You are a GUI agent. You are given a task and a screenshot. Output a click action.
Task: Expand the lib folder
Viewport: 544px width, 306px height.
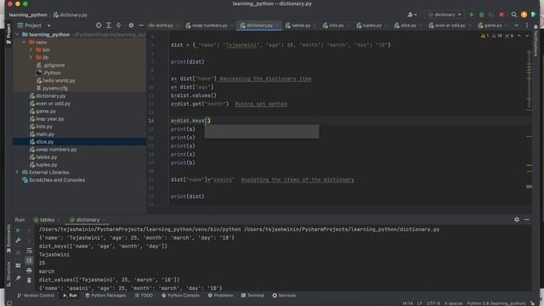click(x=31, y=57)
